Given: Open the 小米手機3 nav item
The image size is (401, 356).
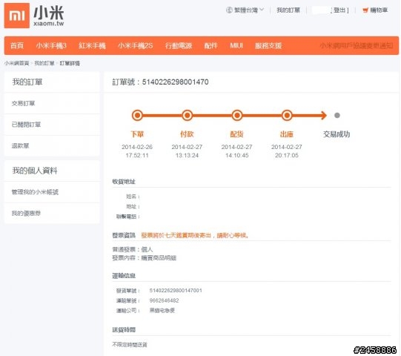Looking at the screenshot, I should [51, 46].
